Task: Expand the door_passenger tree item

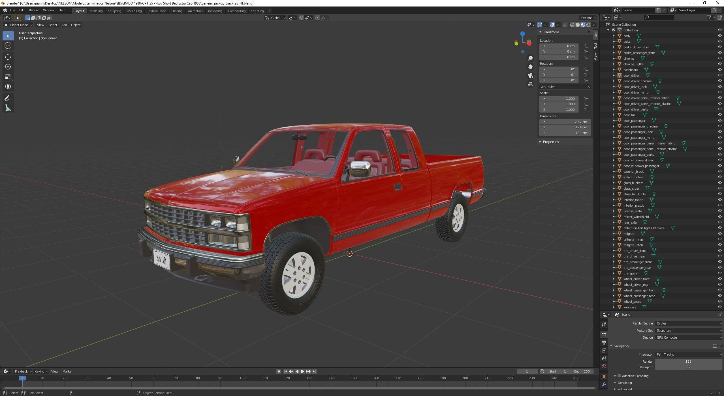Action: tap(614, 121)
